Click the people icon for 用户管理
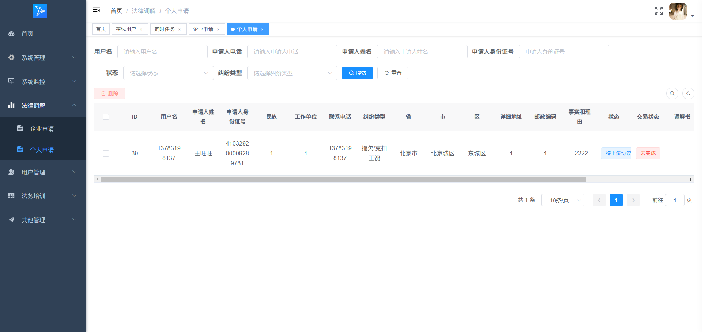Viewport: 702px width, 332px height. click(12, 172)
